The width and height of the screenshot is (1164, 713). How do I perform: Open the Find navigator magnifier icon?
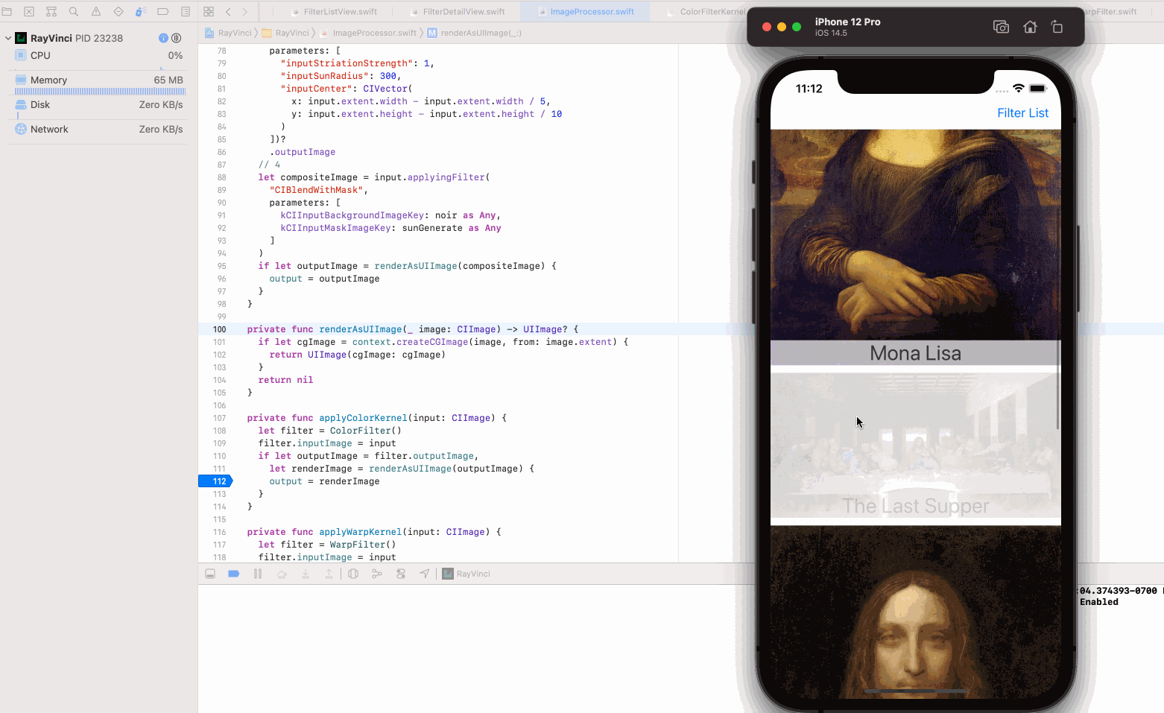[x=74, y=11]
